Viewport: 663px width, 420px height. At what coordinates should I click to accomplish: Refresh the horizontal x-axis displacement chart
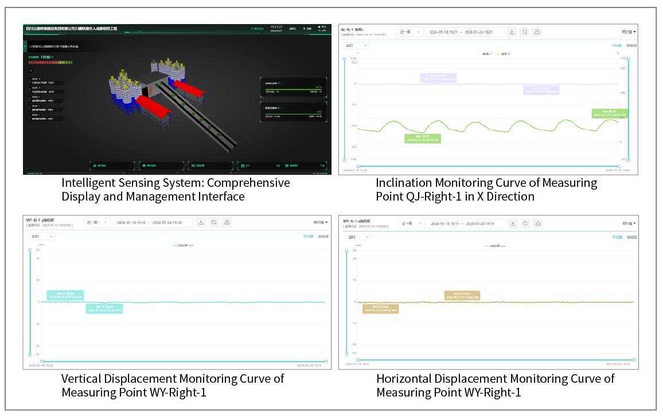point(525,223)
